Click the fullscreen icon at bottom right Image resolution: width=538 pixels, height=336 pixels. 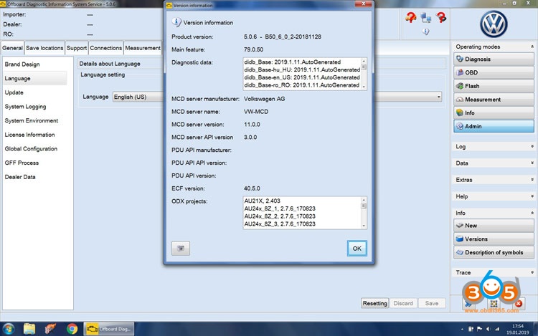click(494, 304)
